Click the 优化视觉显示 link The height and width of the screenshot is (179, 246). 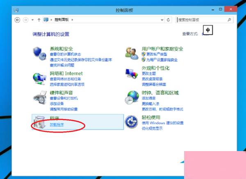point(152,129)
